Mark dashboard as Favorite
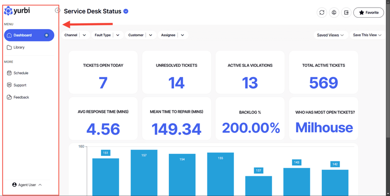 (369, 12)
